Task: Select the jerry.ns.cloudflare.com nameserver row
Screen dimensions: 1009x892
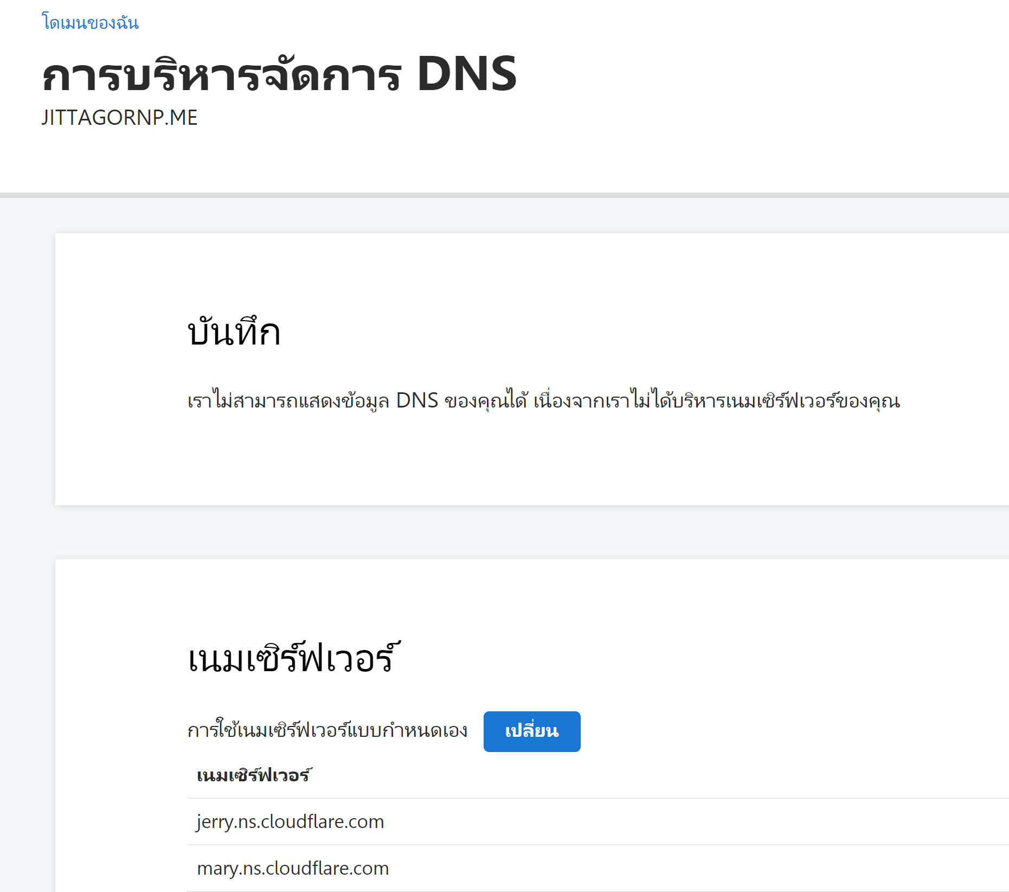Action: 290,821
